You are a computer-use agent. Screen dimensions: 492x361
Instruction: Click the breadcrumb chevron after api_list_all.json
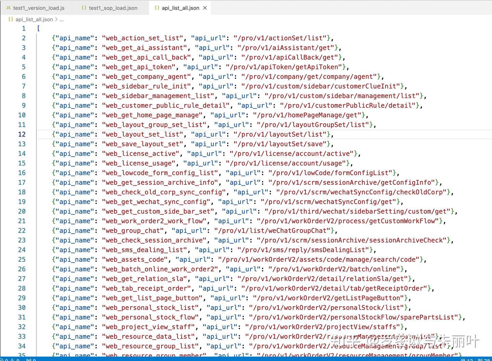(x=56, y=19)
